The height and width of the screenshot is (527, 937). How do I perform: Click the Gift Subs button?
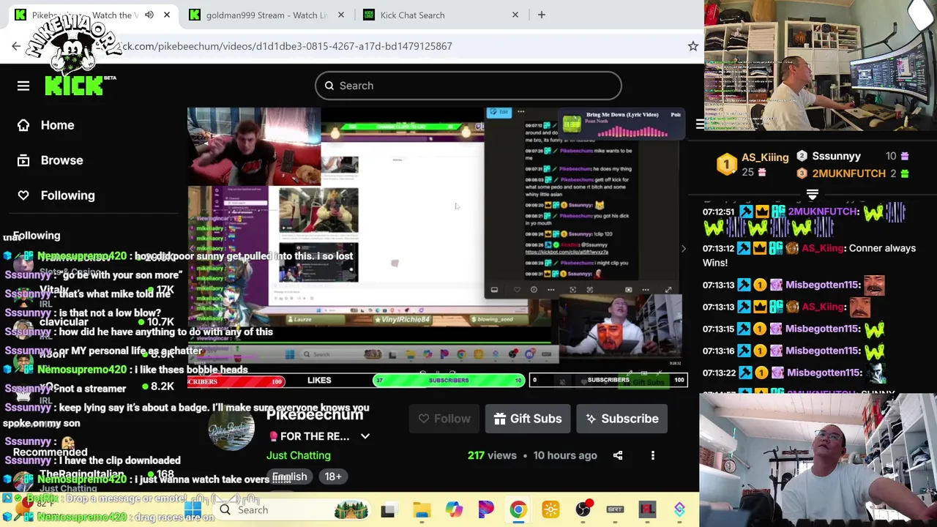point(528,419)
